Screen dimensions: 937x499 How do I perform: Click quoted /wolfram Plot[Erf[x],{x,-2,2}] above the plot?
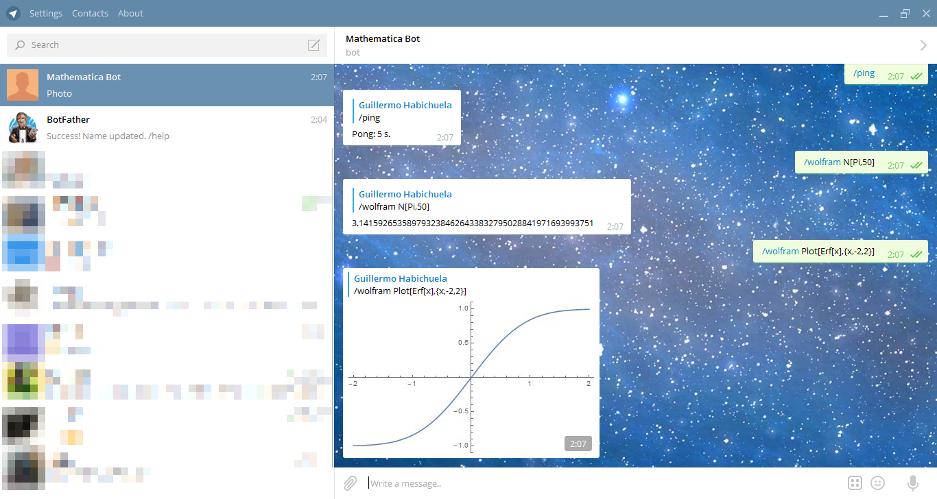coord(410,291)
